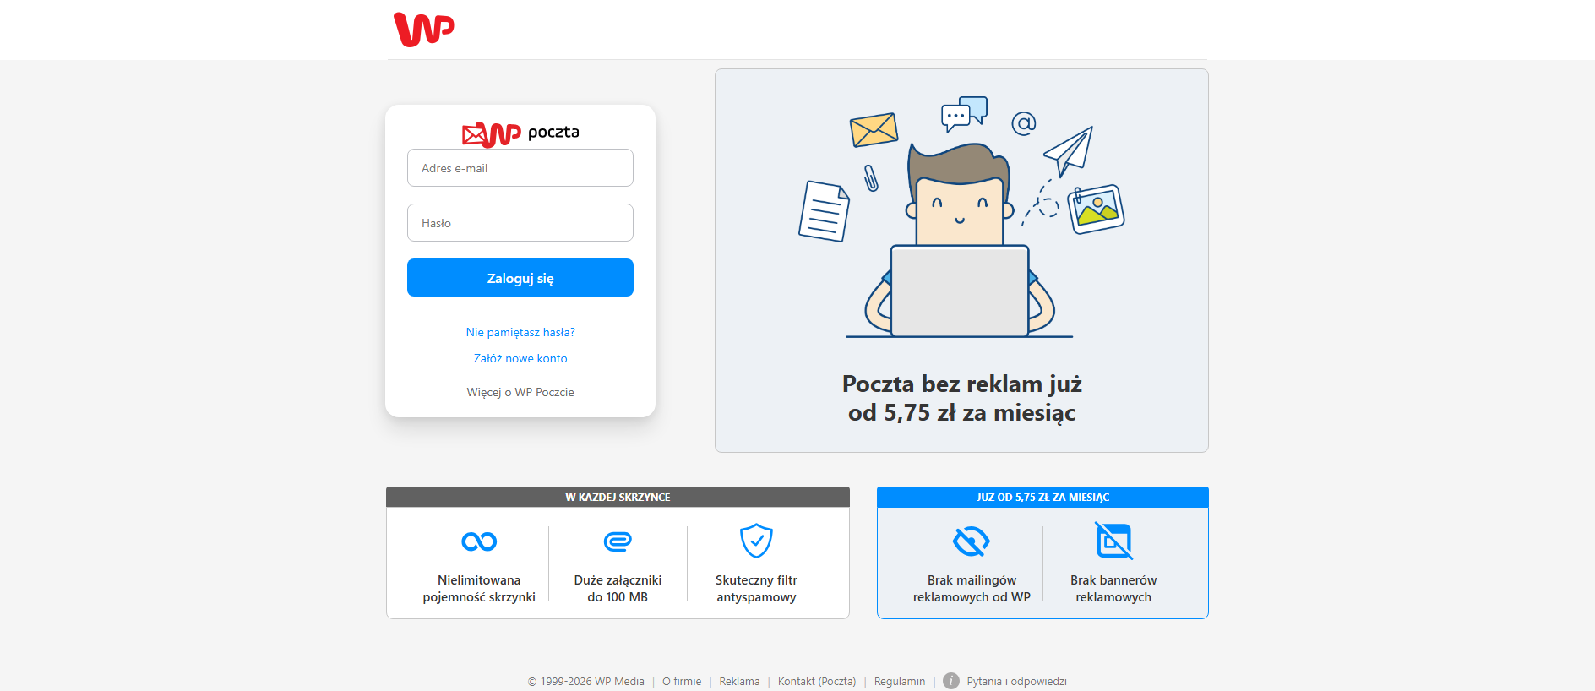Click the crossed-out banner ads icon

(x=1113, y=541)
